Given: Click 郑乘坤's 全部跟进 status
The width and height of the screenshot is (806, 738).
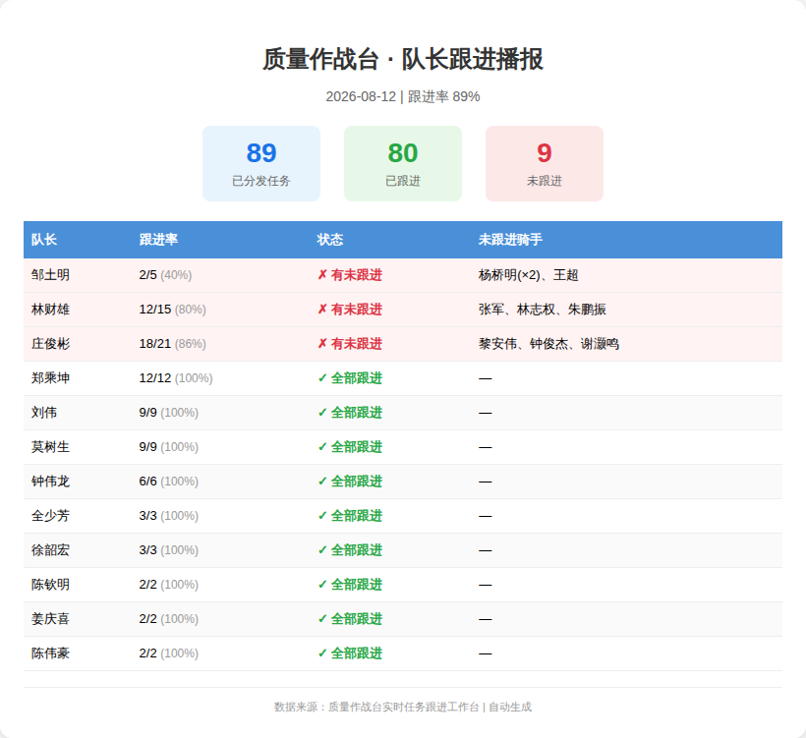Looking at the screenshot, I should 350,378.
